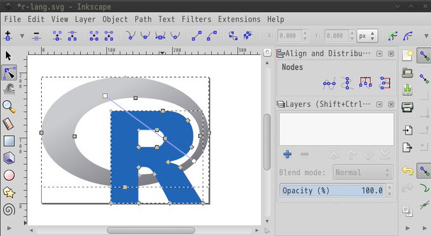Screen dimensions: 431x236
Task: Click Join nodes with segment icon
Action: click(x=94, y=35)
